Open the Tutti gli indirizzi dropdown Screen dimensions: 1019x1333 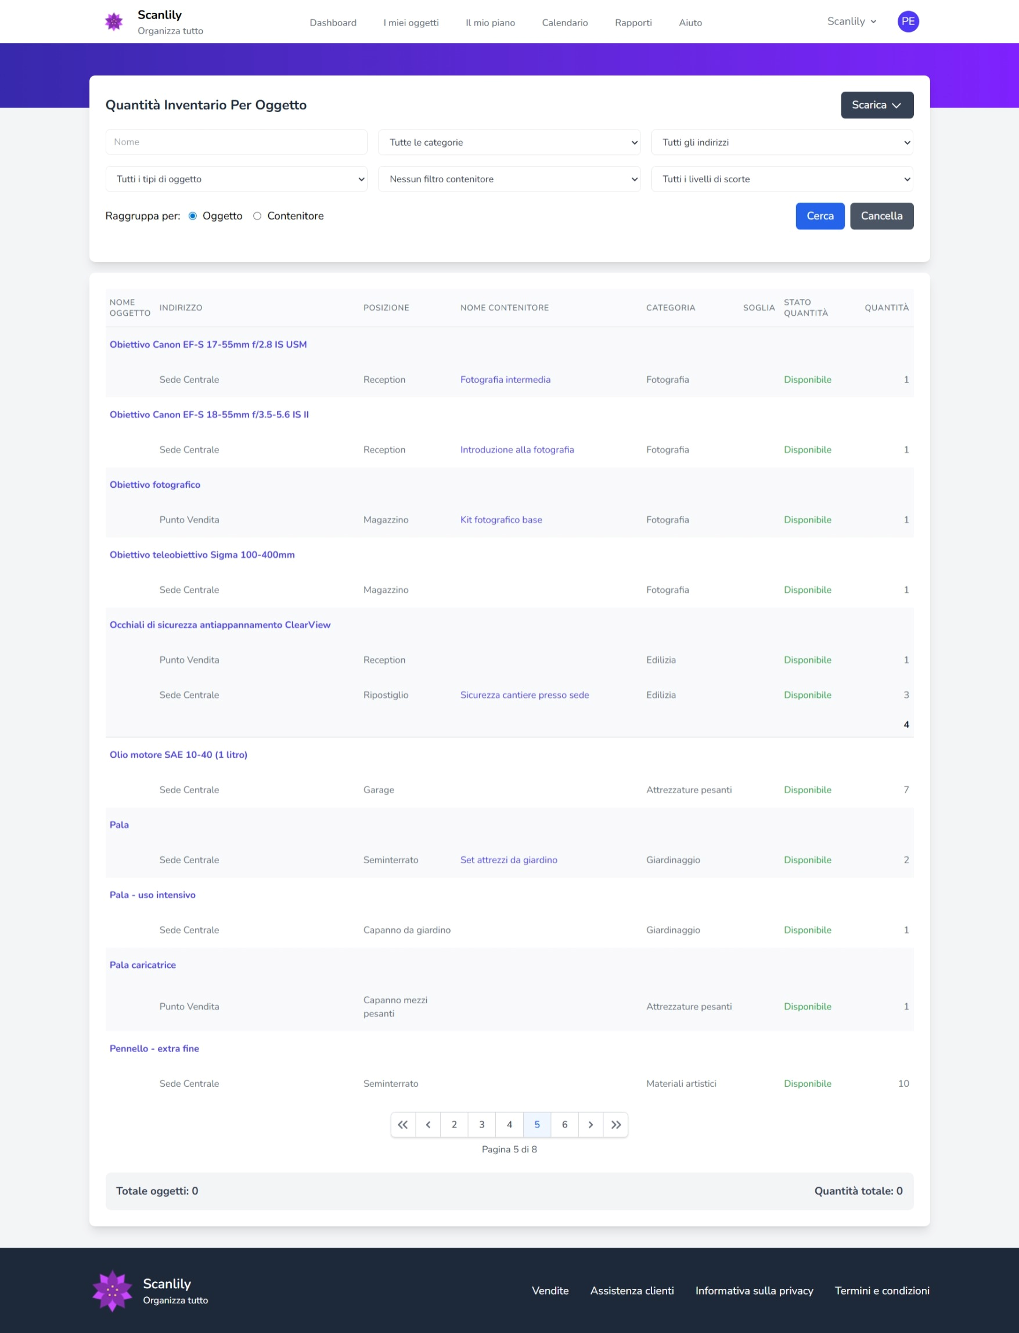click(x=782, y=142)
